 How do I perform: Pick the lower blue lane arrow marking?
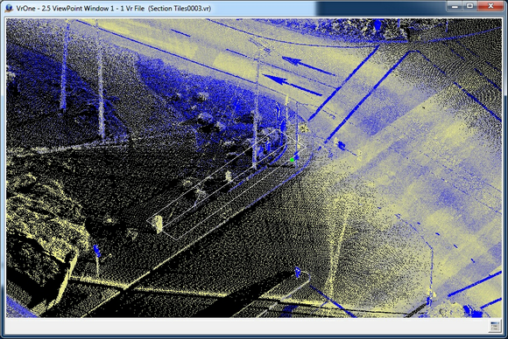[293, 85]
